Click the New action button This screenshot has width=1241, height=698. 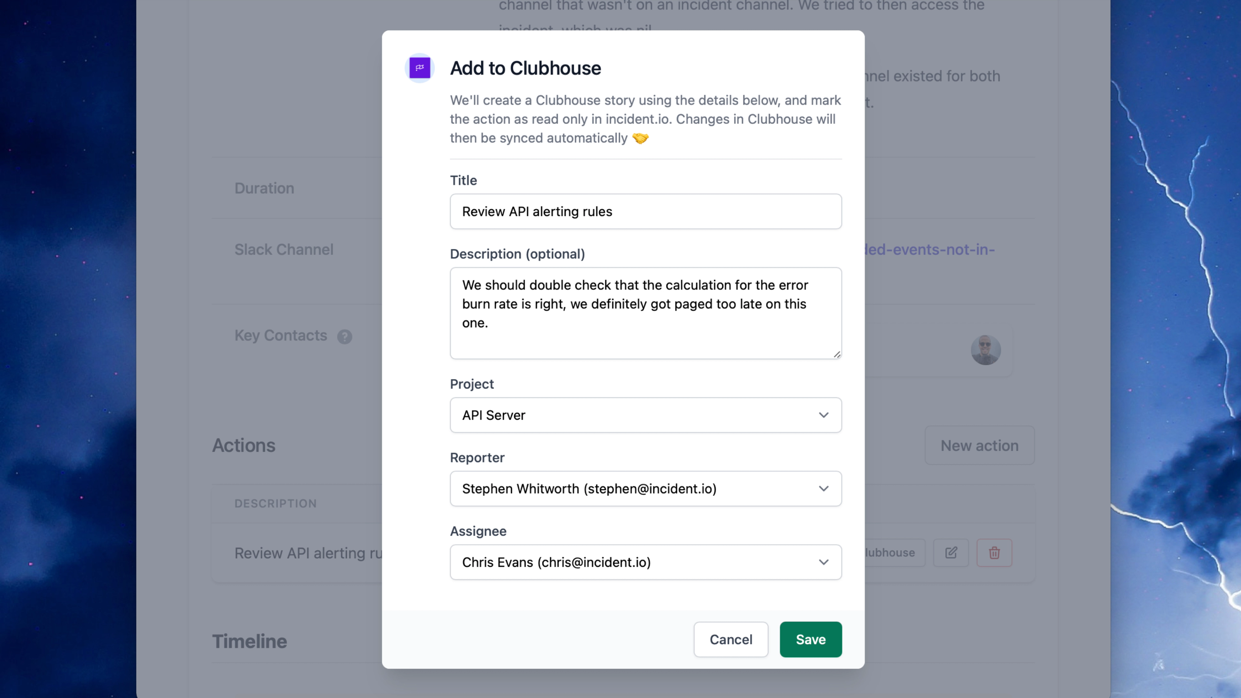(979, 446)
